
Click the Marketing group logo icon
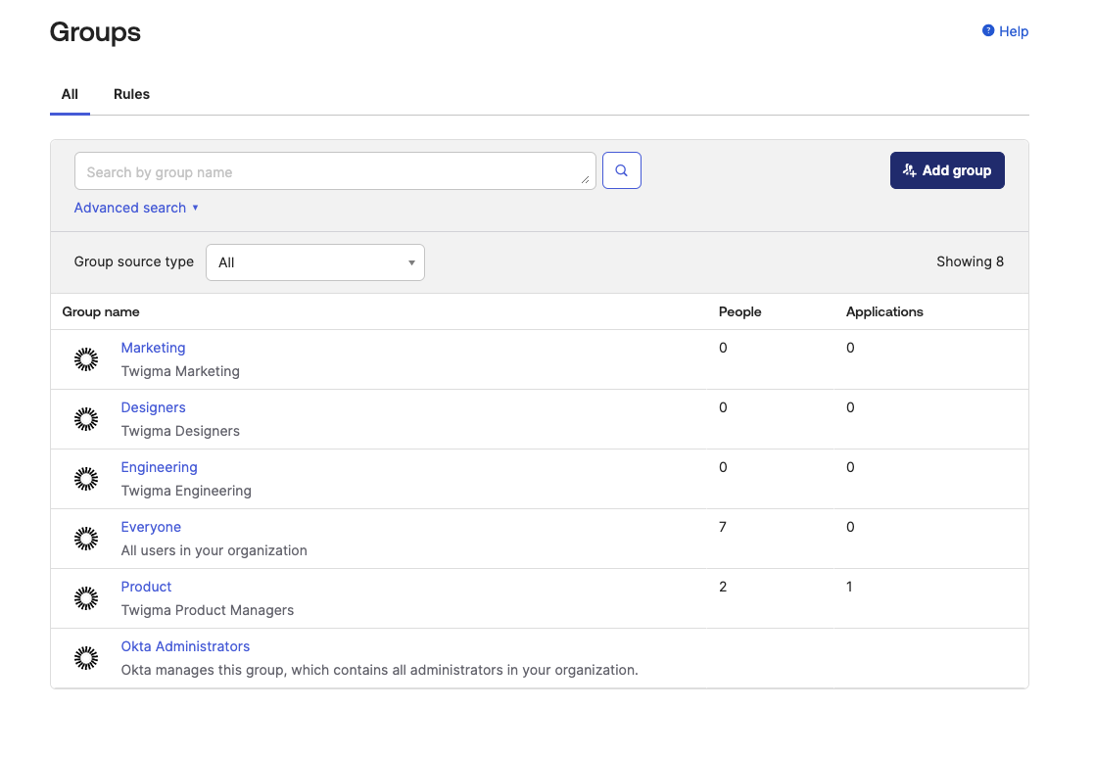tap(86, 359)
